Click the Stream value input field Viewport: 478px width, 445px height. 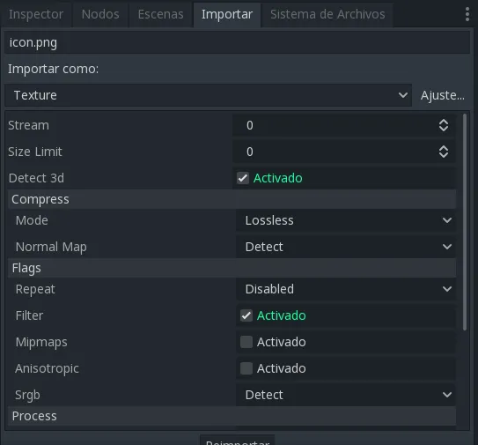coord(335,125)
